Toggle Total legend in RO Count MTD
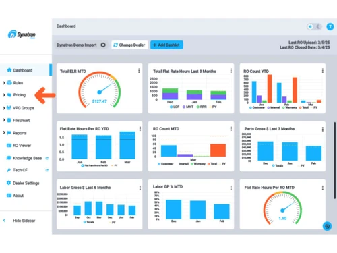The height and width of the screenshot is (253, 337). click(x=212, y=164)
